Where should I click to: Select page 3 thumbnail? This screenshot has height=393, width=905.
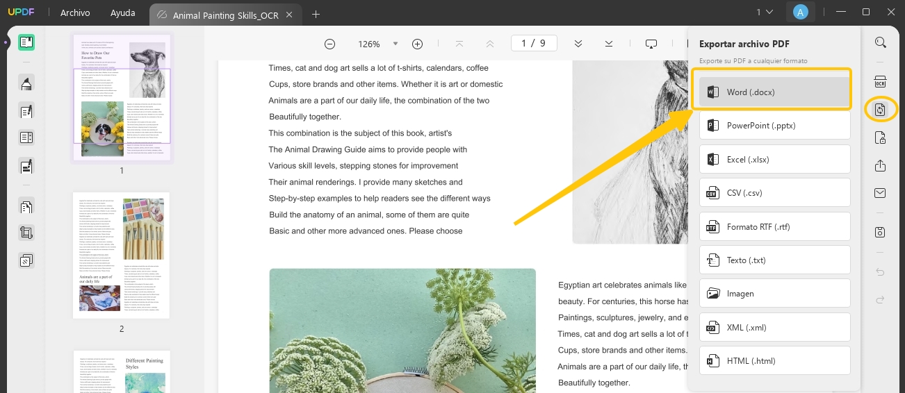coord(122,371)
